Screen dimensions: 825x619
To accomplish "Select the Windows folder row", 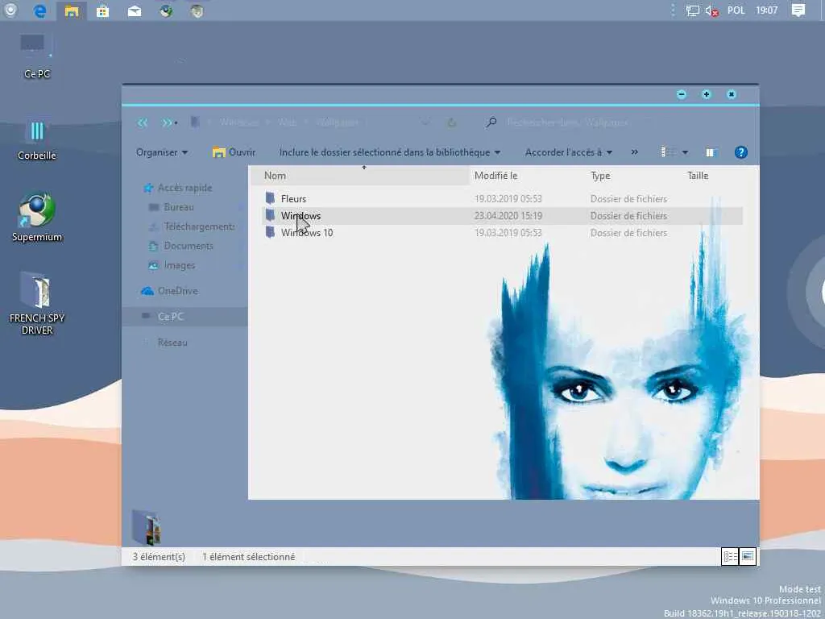I will pos(503,216).
